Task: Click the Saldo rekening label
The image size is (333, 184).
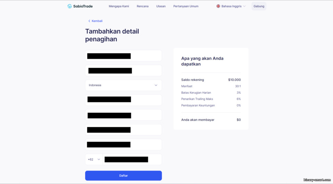Action: (193, 80)
